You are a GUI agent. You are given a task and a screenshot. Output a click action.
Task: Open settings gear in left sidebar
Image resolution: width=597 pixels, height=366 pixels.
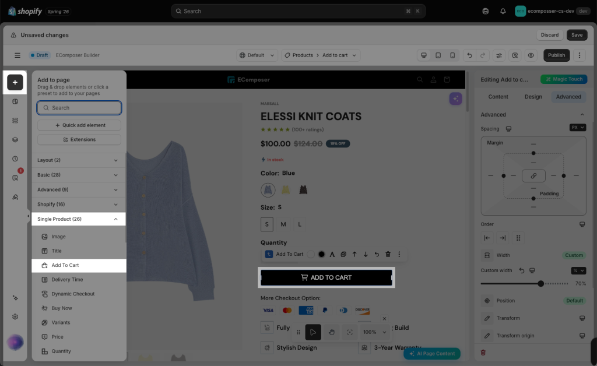coord(15,316)
